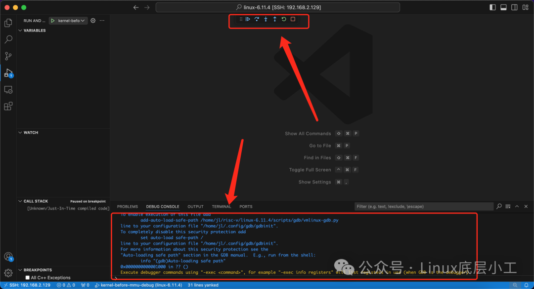Click kernel-before-mmu-debug status bar item
The width and height of the screenshot is (534, 289).
click(x=138, y=285)
